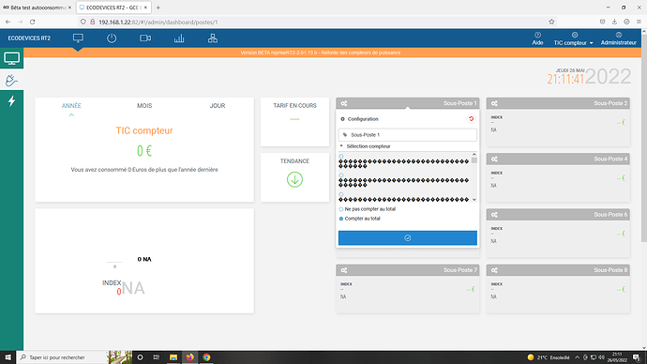647x364 pixels.
Task: Go back with the browser back arrow
Action: [x=8, y=22]
